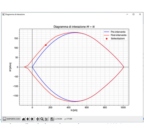Reset plot view with Home icon
Screen dimensions: 144x135
(24, 119)
